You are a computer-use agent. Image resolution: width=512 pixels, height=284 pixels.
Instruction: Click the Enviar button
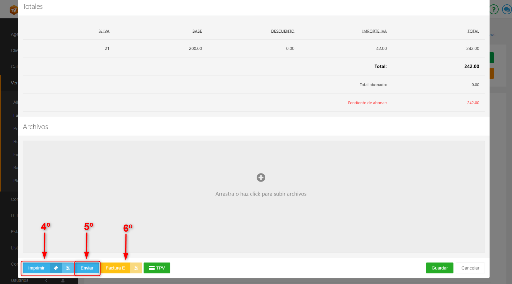[x=87, y=268]
